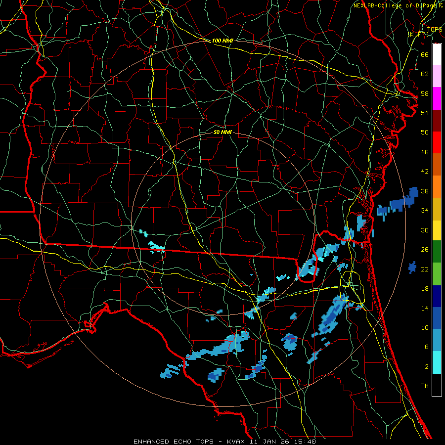
Task: Click the 34 value on the legend
Action: coord(425,211)
